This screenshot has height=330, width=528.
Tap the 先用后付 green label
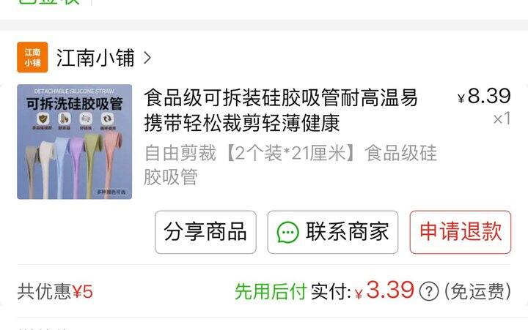[x=271, y=291]
